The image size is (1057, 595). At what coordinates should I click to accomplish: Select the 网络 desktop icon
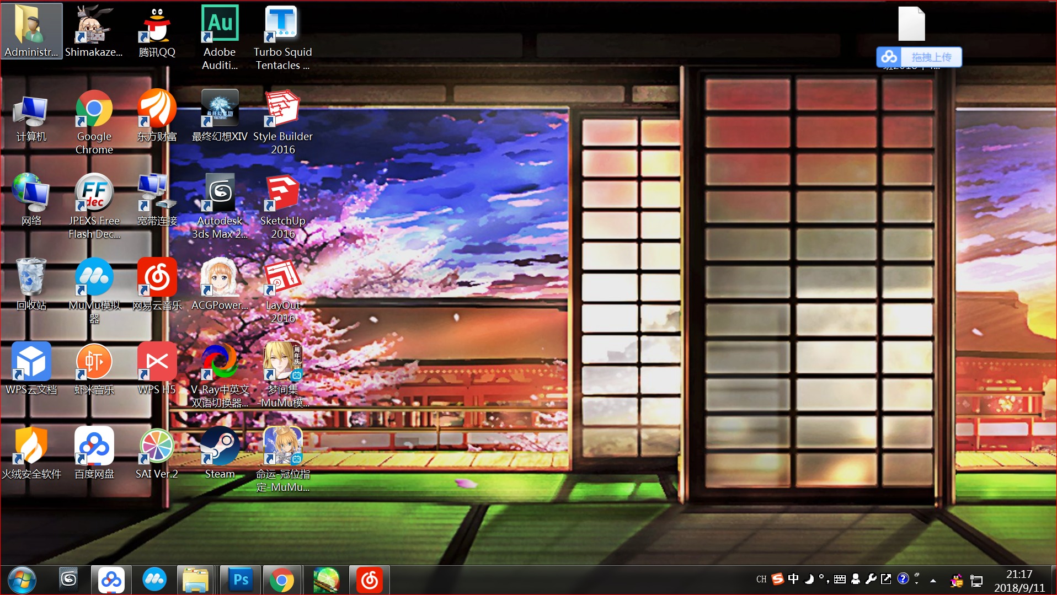(31, 200)
